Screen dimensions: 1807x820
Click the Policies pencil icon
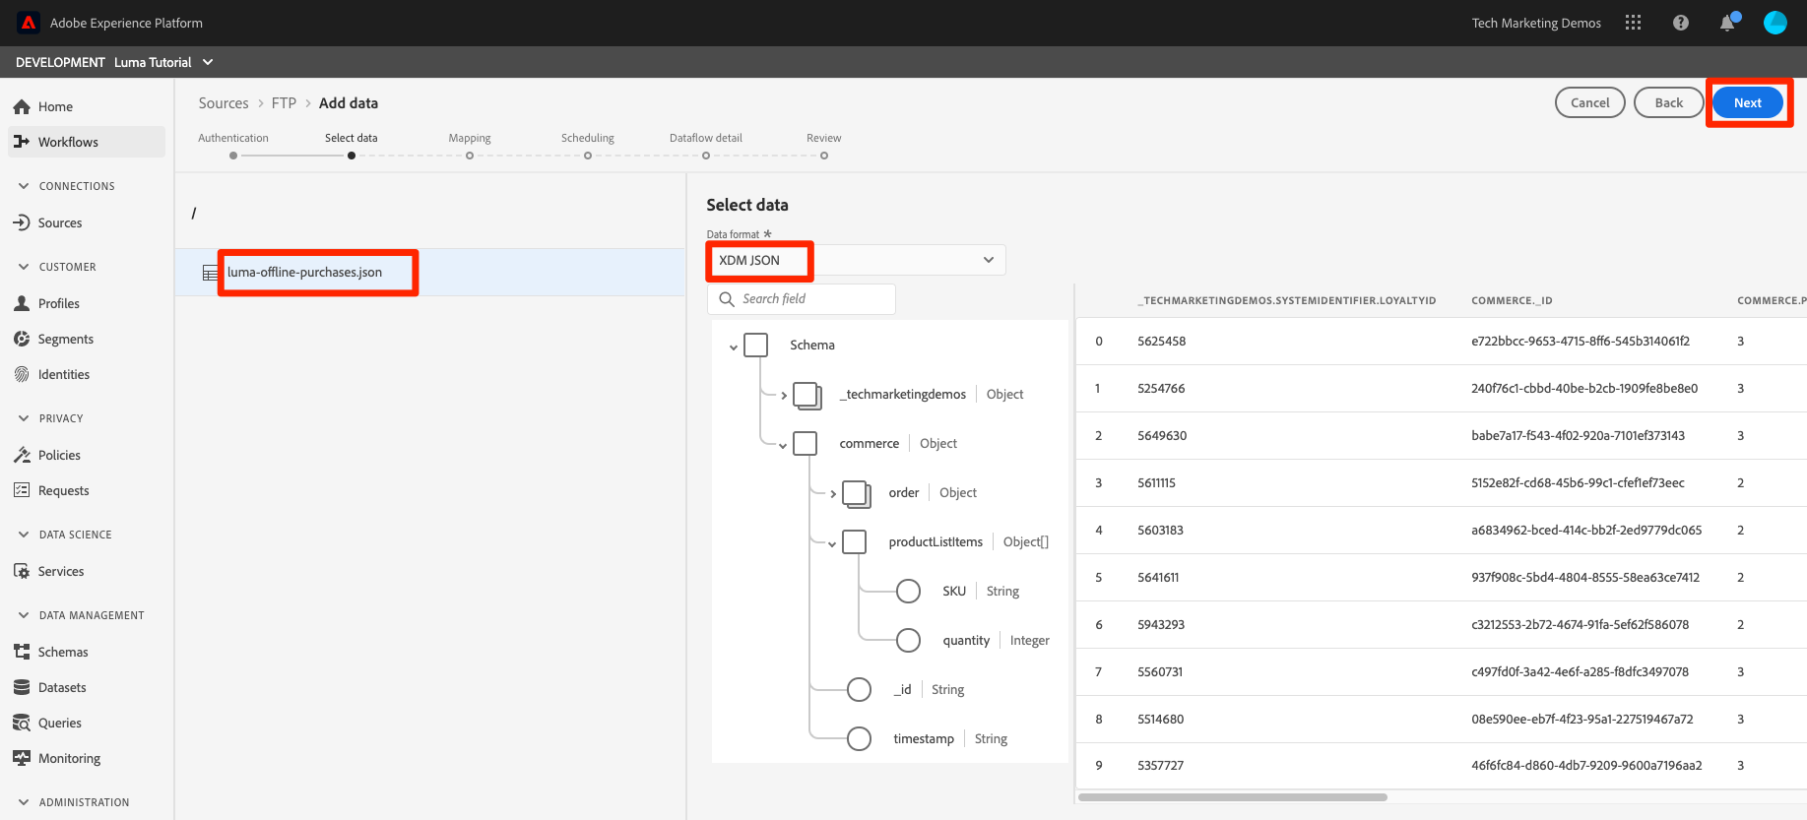click(x=22, y=455)
